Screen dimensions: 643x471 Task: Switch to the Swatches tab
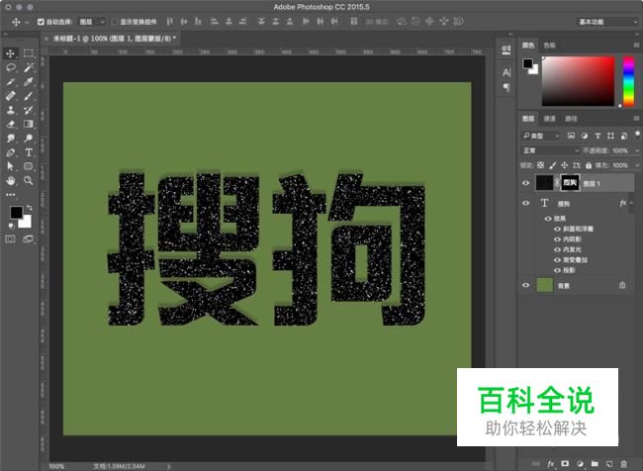(549, 46)
